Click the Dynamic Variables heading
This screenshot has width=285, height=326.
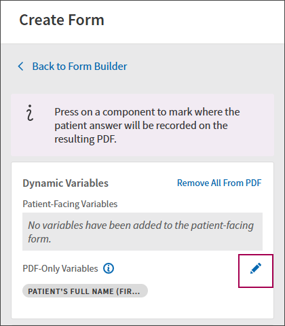[66, 183]
